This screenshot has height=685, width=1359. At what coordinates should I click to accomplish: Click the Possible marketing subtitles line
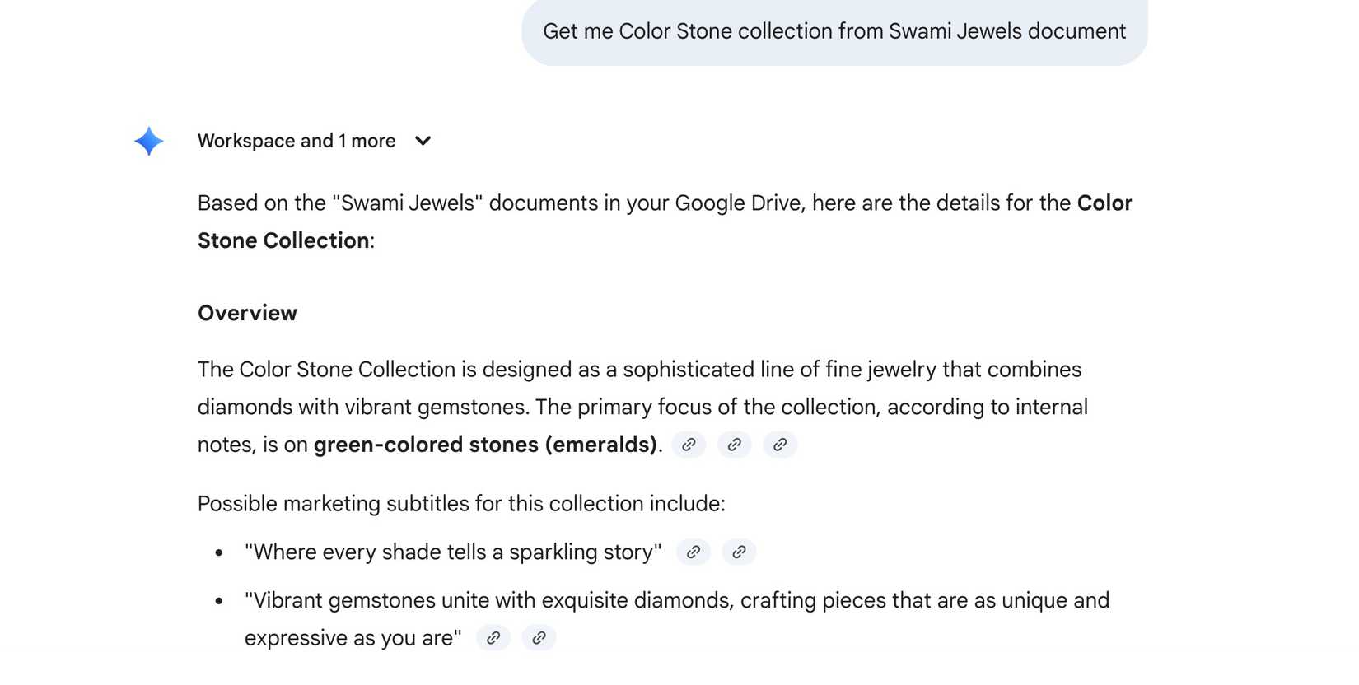[461, 503]
